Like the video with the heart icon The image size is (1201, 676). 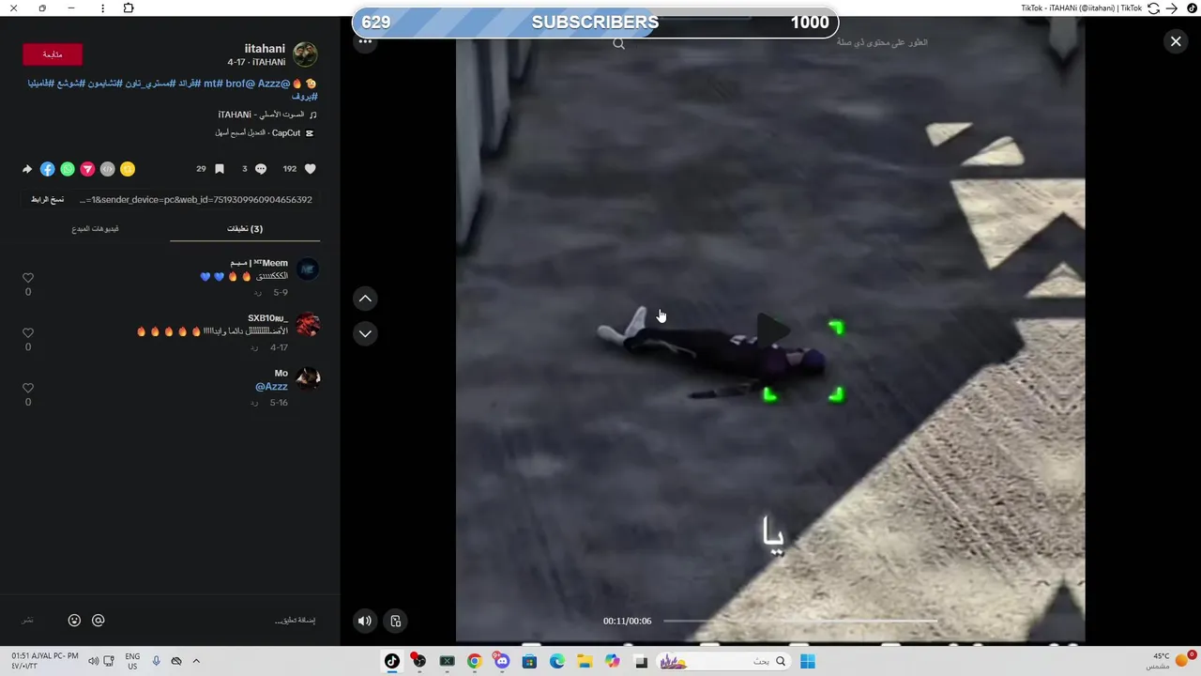pos(311,169)
